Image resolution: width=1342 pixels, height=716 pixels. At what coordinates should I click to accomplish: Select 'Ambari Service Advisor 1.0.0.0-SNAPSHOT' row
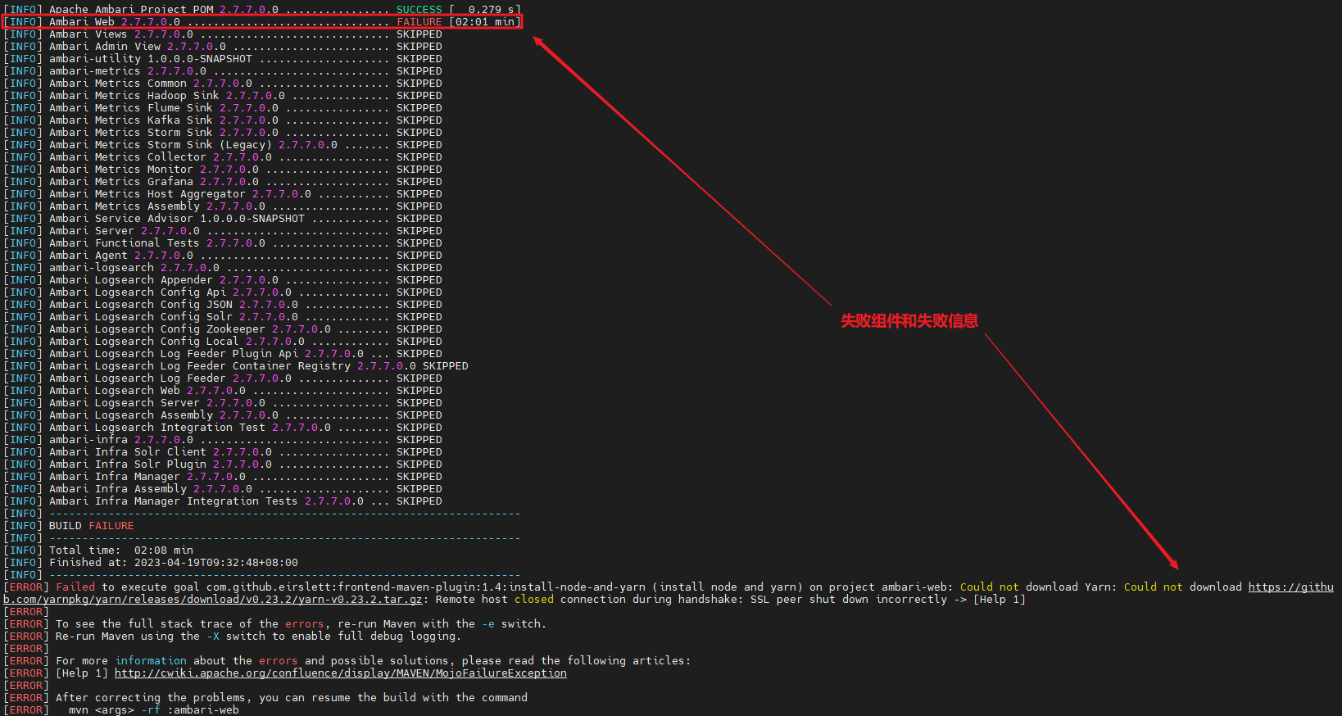tap(223, 219)
